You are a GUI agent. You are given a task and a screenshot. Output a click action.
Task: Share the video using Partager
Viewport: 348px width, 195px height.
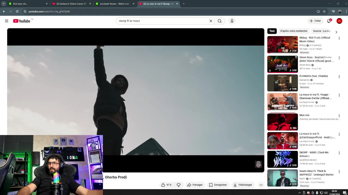(x=195, y=185)
